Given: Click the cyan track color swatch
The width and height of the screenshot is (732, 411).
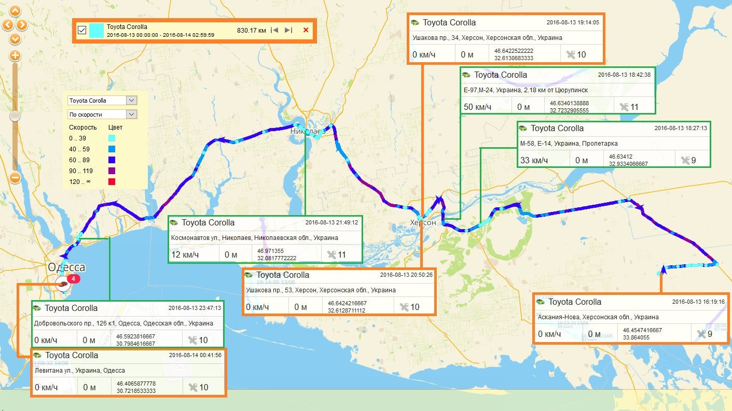Looking at the screenshot, I should point(96,30).
